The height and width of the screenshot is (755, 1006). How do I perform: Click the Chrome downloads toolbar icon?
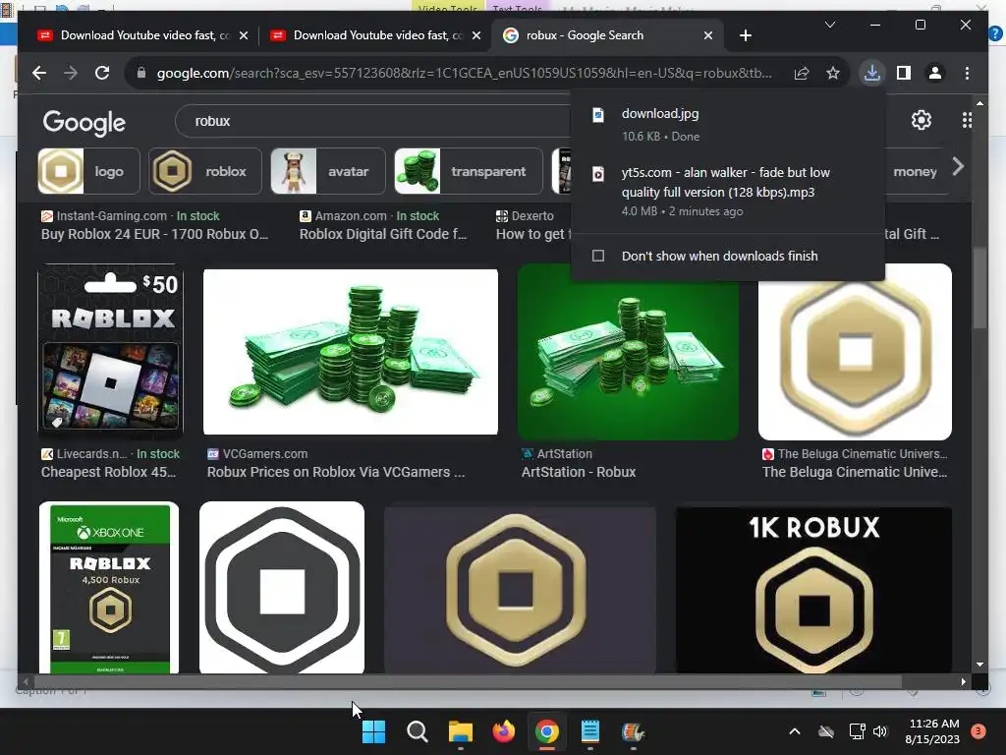pos(872,73)
